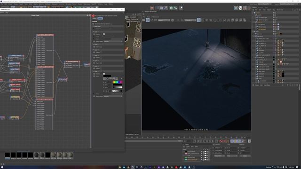Open the size mode dropdown in coordinates panel
This screenshot has height=169, width=301.
[x=232, y=156]
